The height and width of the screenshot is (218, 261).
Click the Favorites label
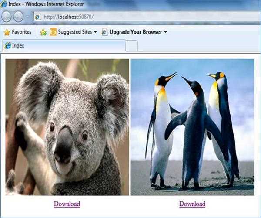click(x=22, y=32)
